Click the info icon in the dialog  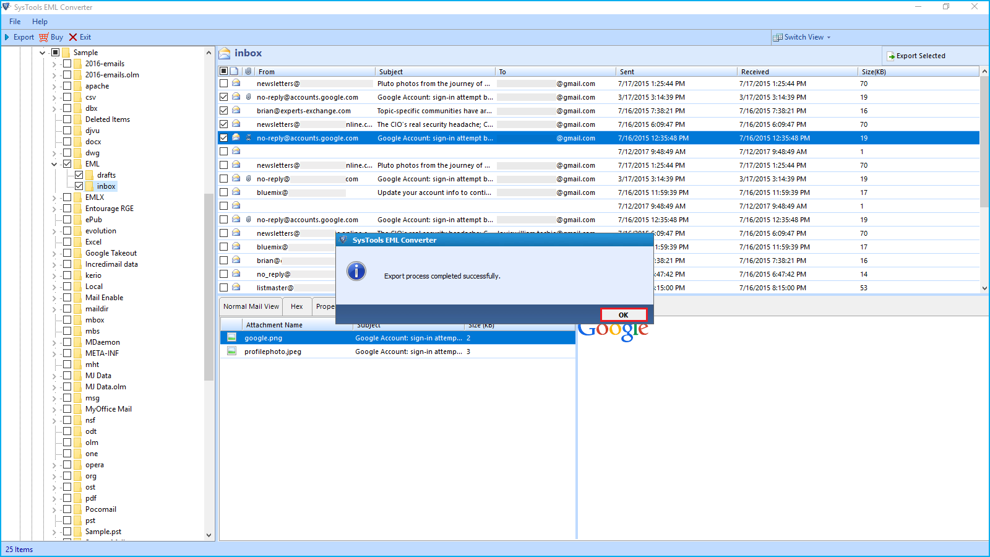pyautogui.click(x=356, y=271)
